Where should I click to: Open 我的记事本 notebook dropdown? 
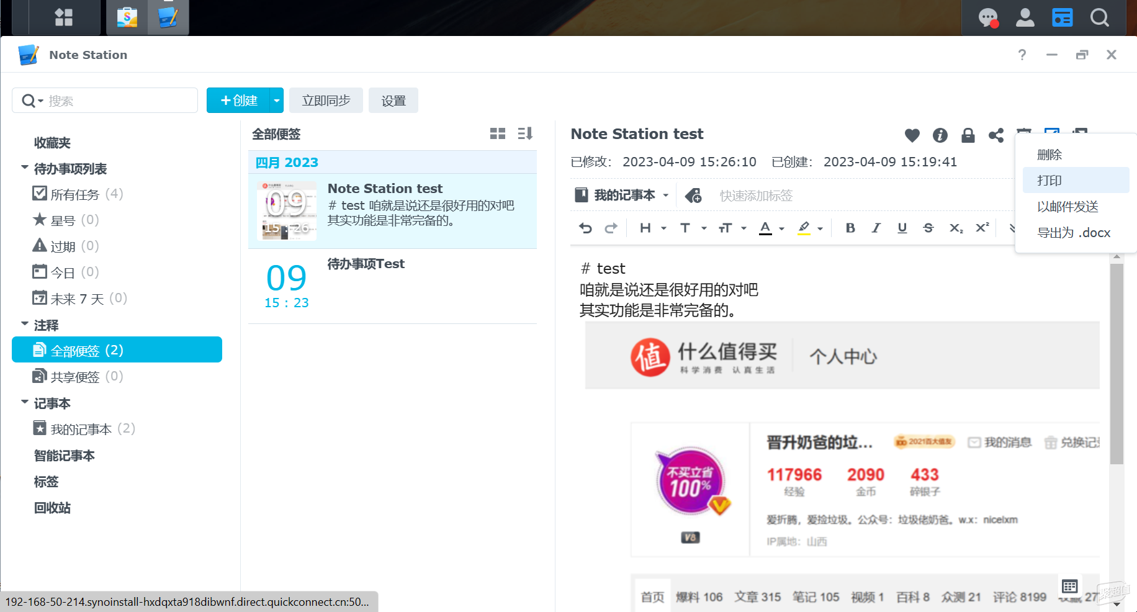pyautogui.click(x=666, y=196)
